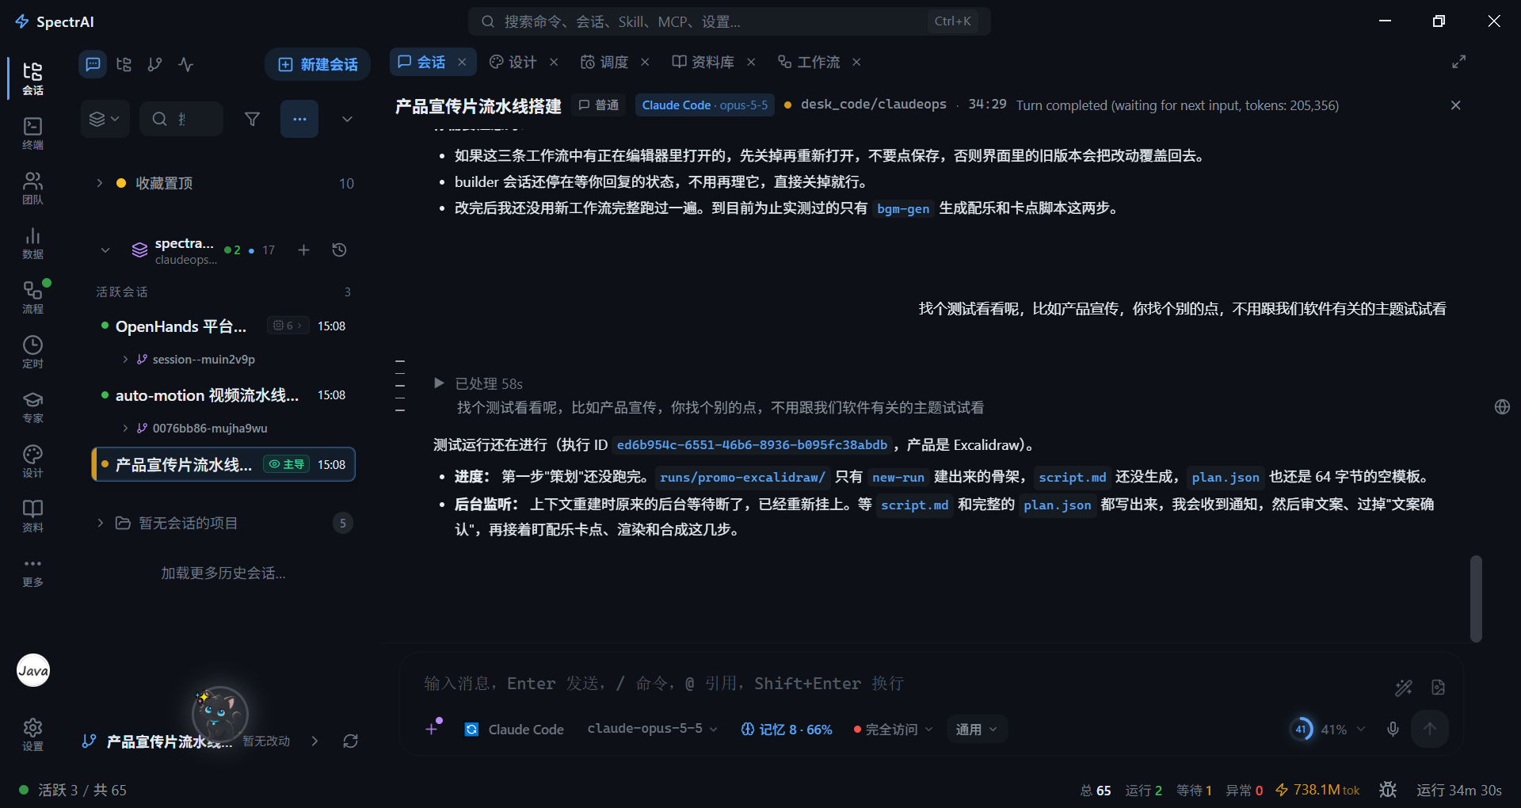The height and width of the screenshot is (808, 1521).
Task: Open the 团队 team sidebar icon
Action: [x=32, y=188]
